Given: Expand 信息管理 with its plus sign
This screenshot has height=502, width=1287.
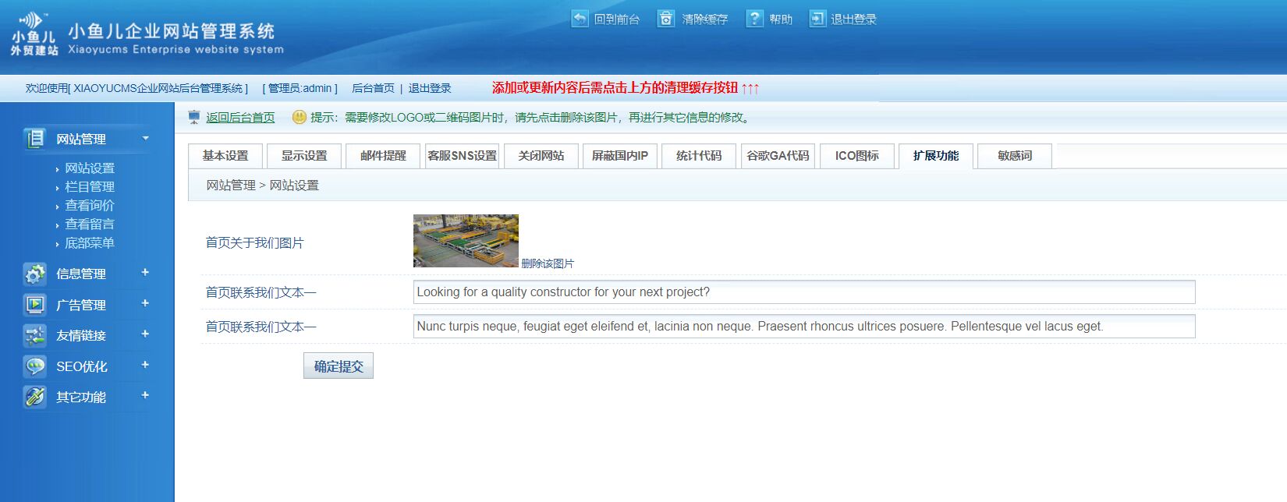Looking at the screenshot, I should [x=145, y=273].
